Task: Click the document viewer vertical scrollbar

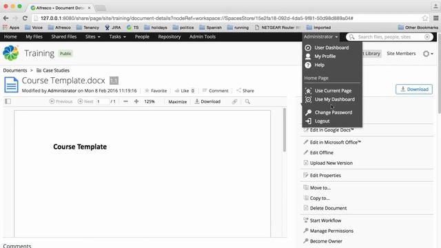Action: [285, 130]
